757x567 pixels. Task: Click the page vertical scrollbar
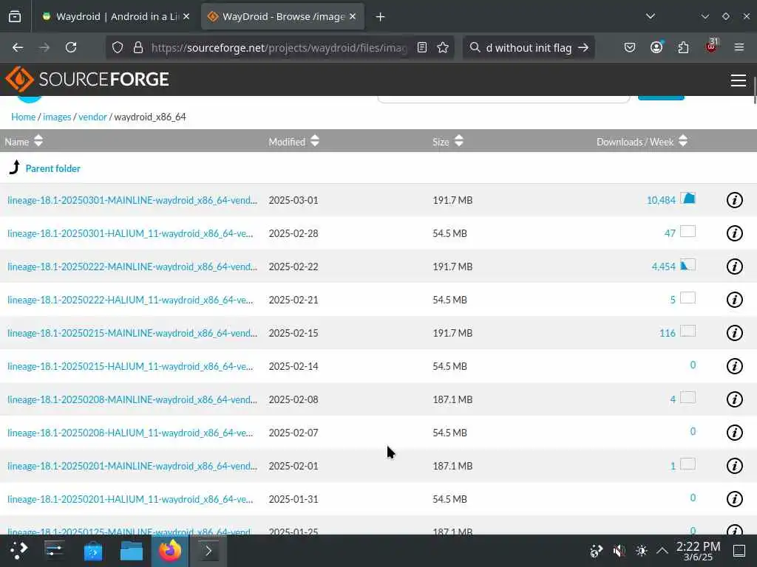(x=754, y=89)
